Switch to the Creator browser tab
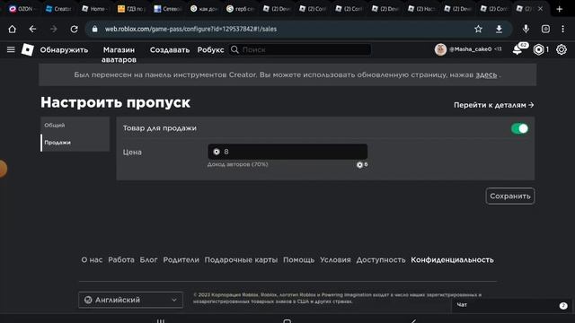The width and height of the screenshot is (575, 323). tap(58, 9)
